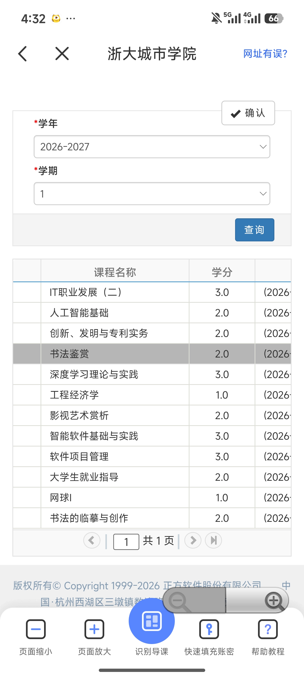Open the 网址有误? link
304x677 pixels.
pos(265,54)
